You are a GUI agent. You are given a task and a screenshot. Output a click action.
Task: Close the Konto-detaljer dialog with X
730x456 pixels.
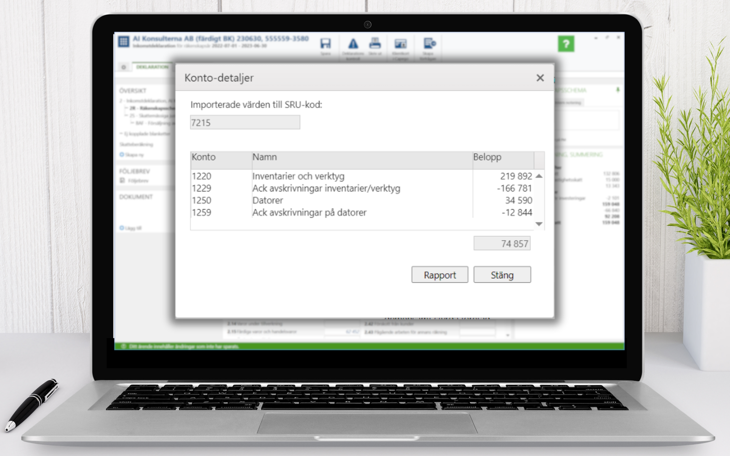(540, 78)
